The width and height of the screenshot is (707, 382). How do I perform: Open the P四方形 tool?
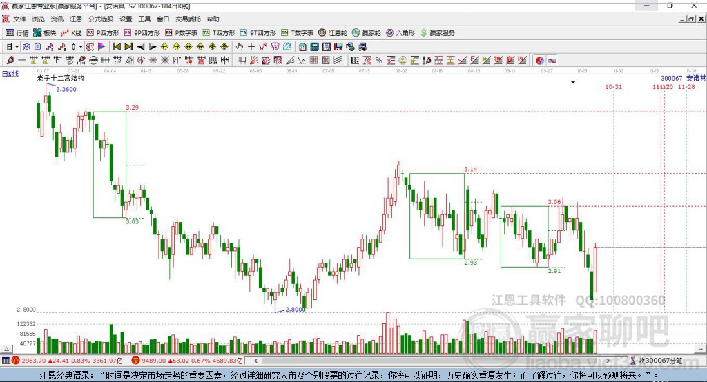(103, 33)
